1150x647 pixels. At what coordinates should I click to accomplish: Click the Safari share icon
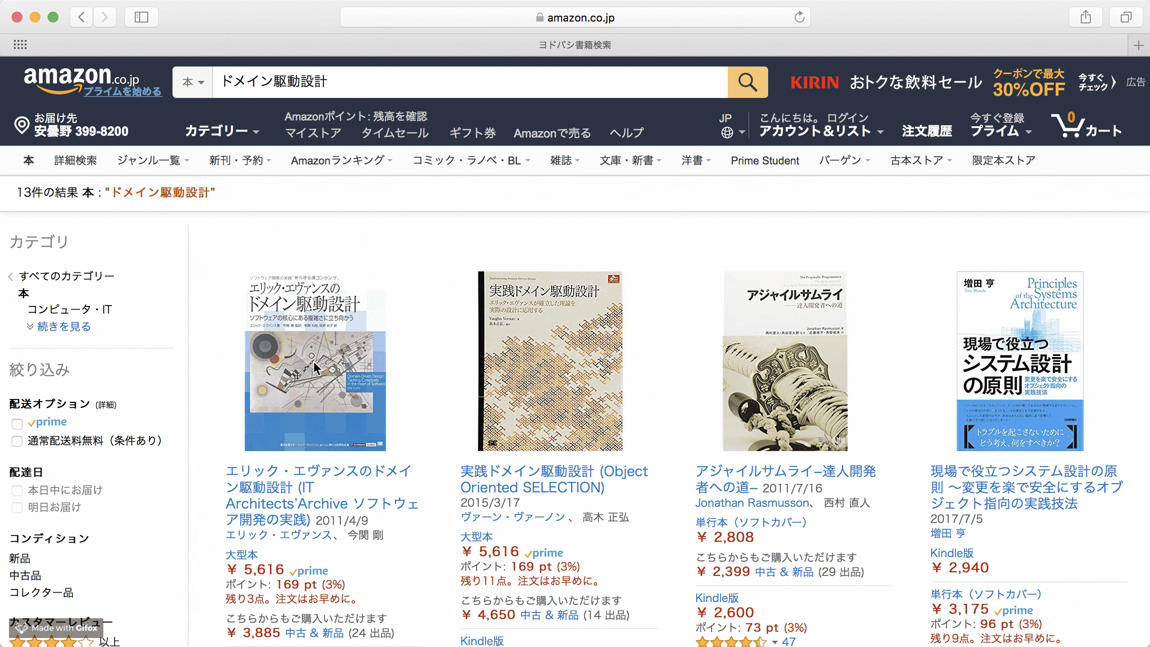pos(1086,17)
